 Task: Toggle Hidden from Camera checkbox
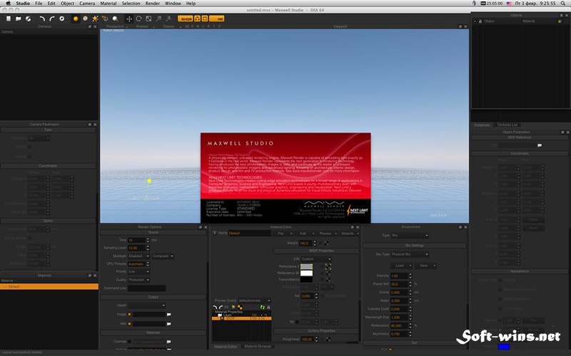(500, 280)
